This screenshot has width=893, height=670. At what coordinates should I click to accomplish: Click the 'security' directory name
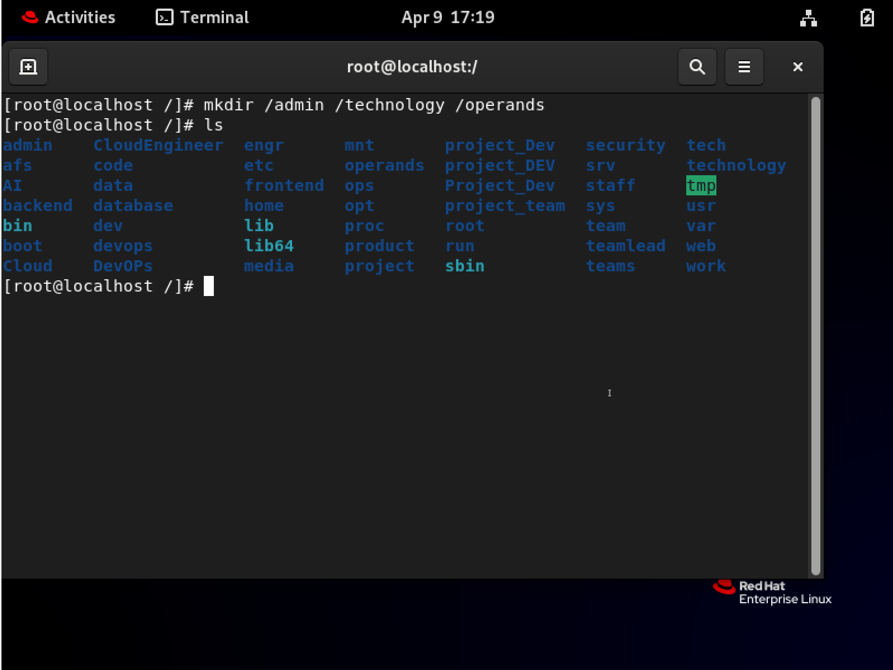626,145
